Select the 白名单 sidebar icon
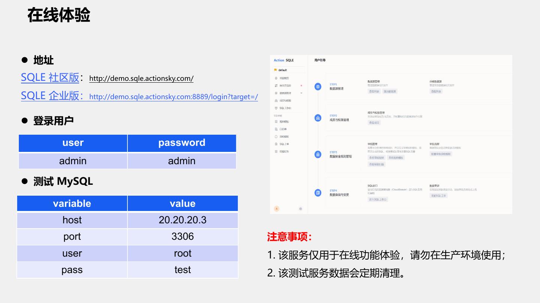Screen dimensions: 540x303 (x=276, y=129)
